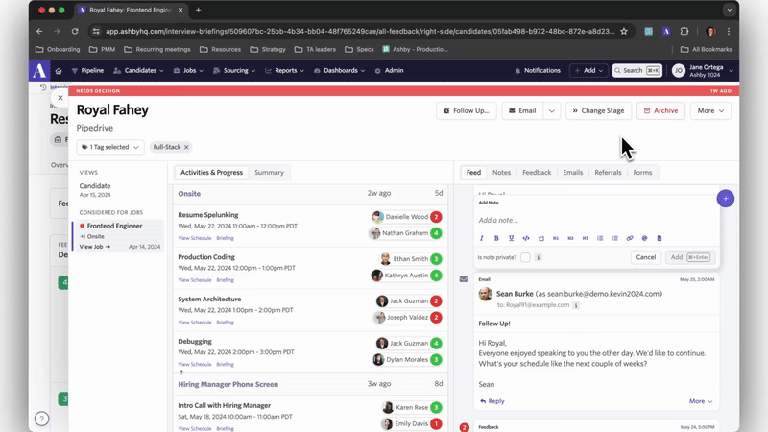The image size is (768, 432).
Task: Switch to the Forms tab
Action: pyautogui.click(x=642, y=173)
